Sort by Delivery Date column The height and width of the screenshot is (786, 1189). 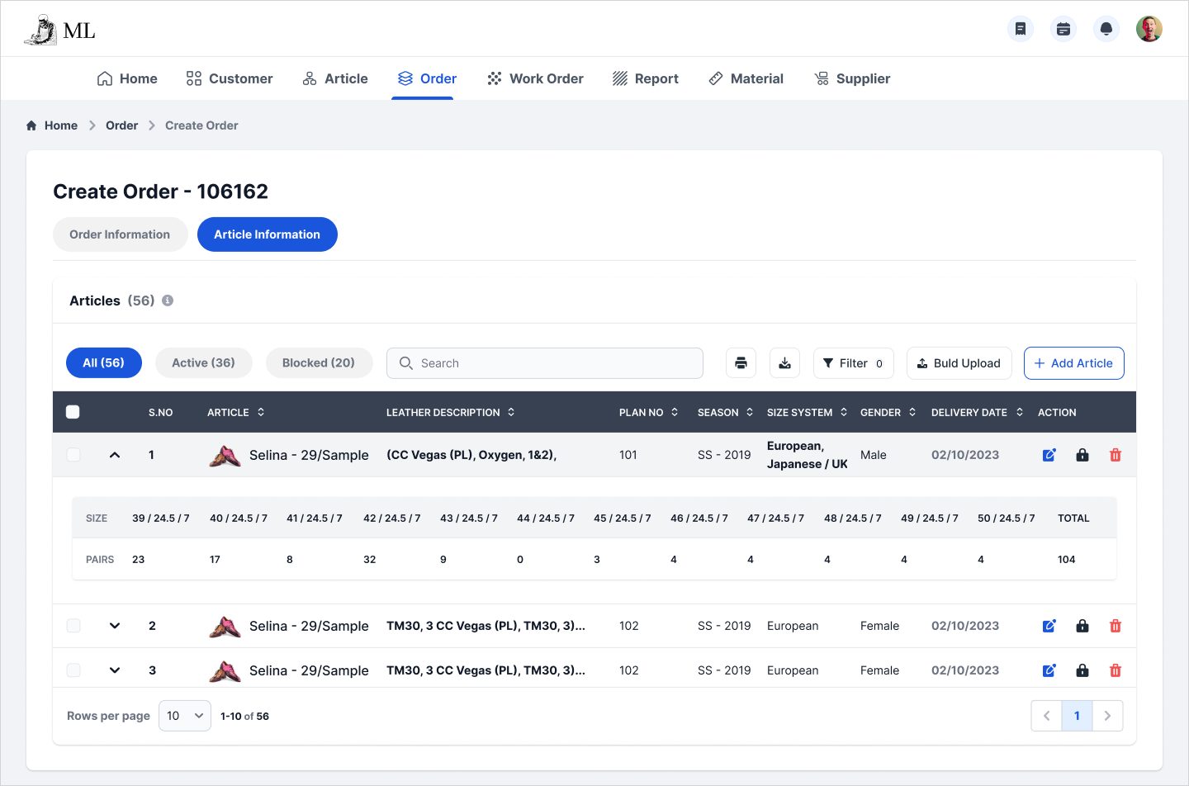coord(1020,412)
